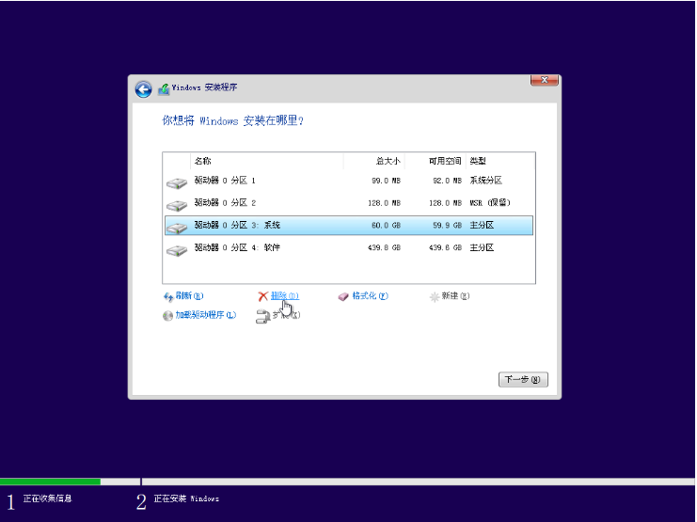Click the 刷新 refresh arrows icon
Screen dimensions: 697x522
[x=168, y=296]
